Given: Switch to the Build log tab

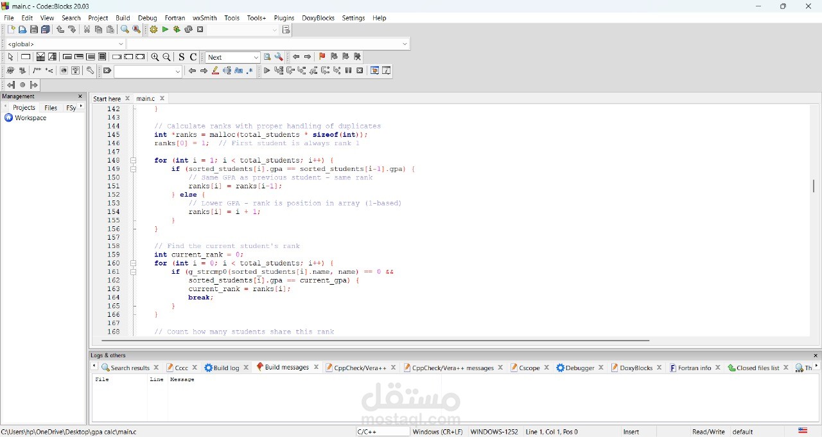Looking at the screenshot, I should (226, 368).
